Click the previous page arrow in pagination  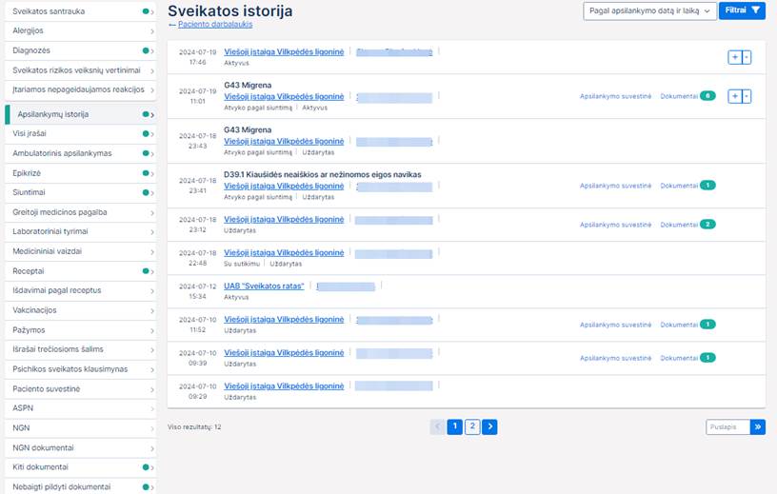click(438, 427)
